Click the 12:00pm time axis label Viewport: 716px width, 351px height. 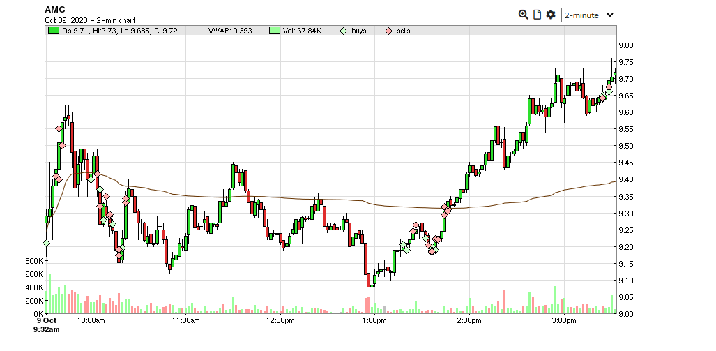click(280, 320)
